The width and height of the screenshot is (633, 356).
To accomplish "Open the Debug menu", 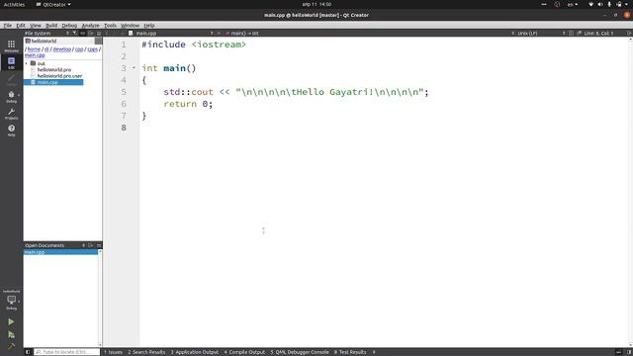I will point(69,25).
